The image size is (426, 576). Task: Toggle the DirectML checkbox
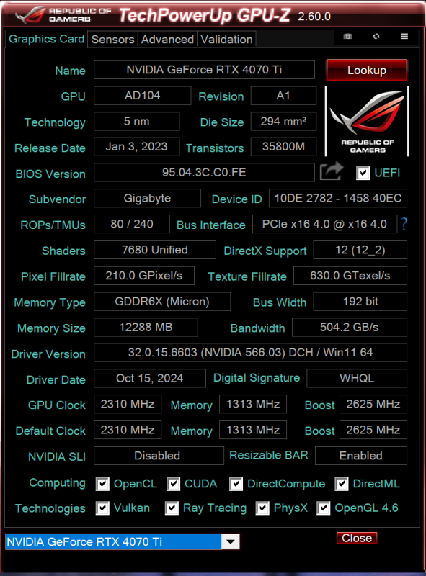click(342, 484)
